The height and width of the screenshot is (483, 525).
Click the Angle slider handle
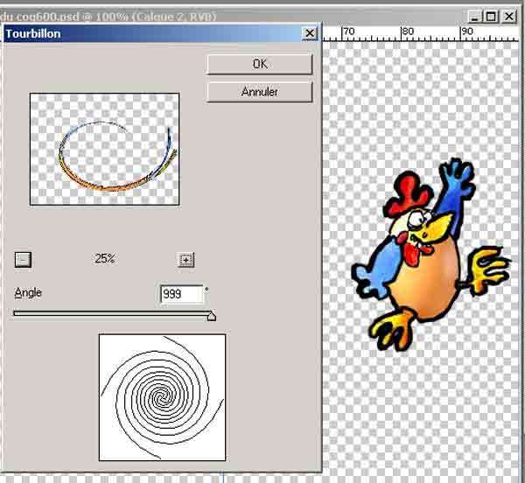pos(212,315)
